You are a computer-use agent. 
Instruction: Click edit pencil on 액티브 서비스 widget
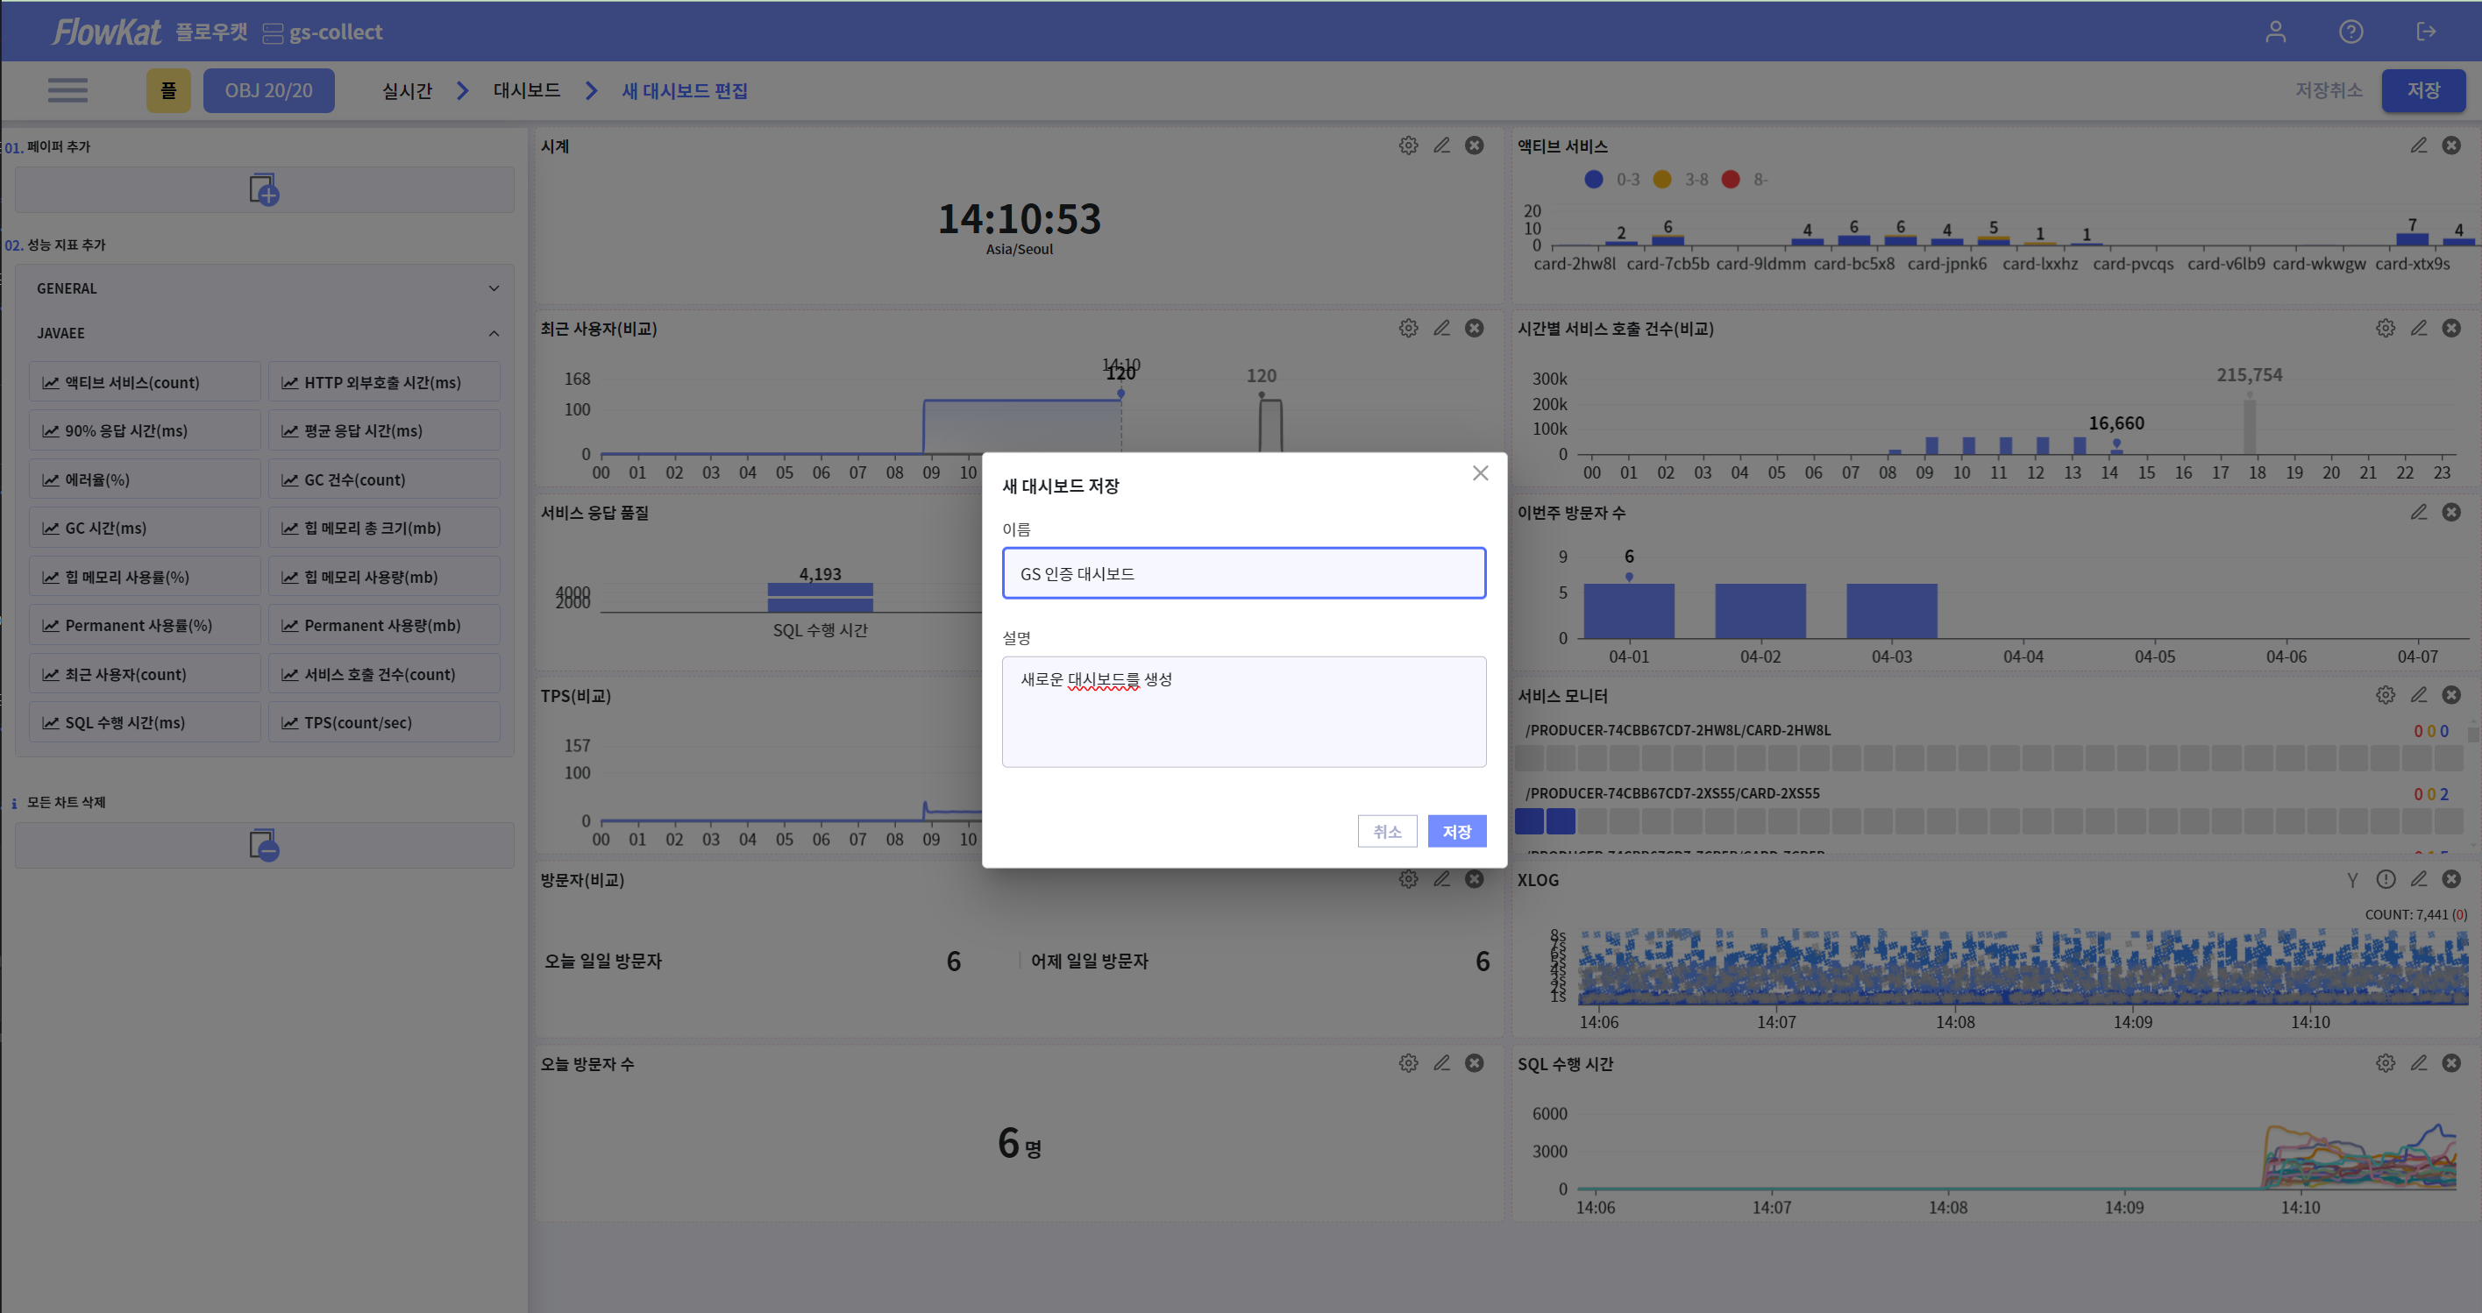(x=2417, y=145)
